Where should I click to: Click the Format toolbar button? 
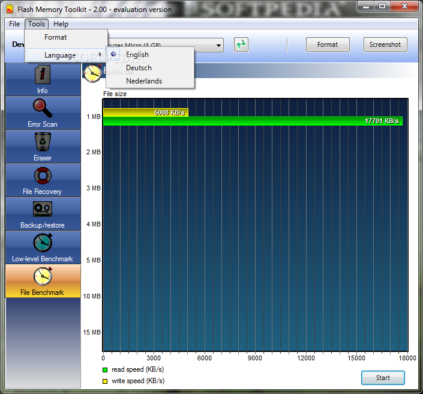click(328, 44)
